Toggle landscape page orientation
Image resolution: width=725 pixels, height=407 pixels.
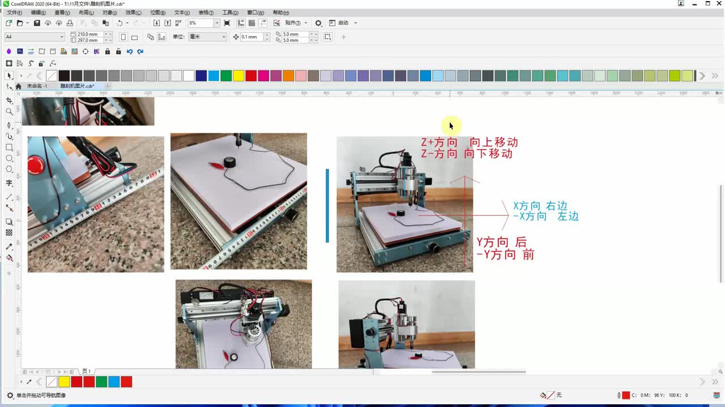[134, 37]
